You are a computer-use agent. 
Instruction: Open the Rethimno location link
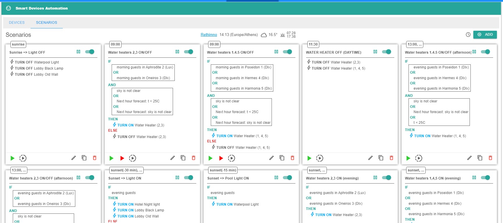tap(209, 35)
